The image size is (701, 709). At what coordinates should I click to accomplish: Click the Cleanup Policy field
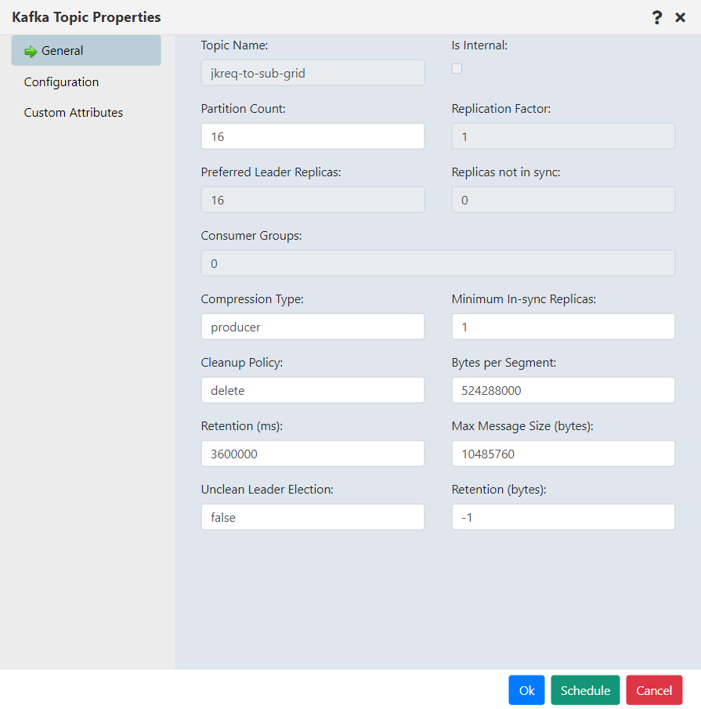(x=313, y=389)
